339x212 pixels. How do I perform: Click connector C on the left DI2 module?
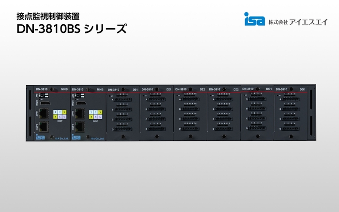point(190,119)
